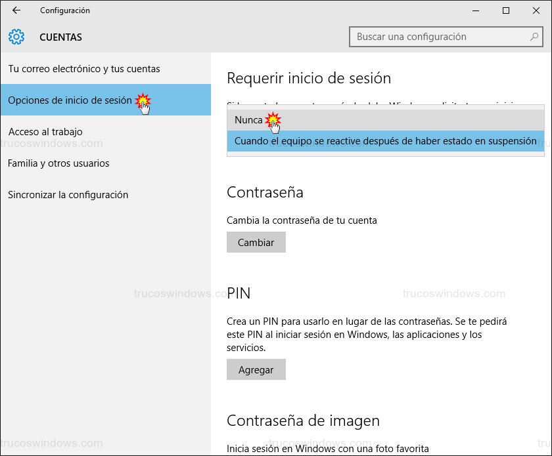The width and height of the screenshot is (552, 456).
Task: Click the 'Requerir inicio de sesión' heading
Action: tap(308, 78)
